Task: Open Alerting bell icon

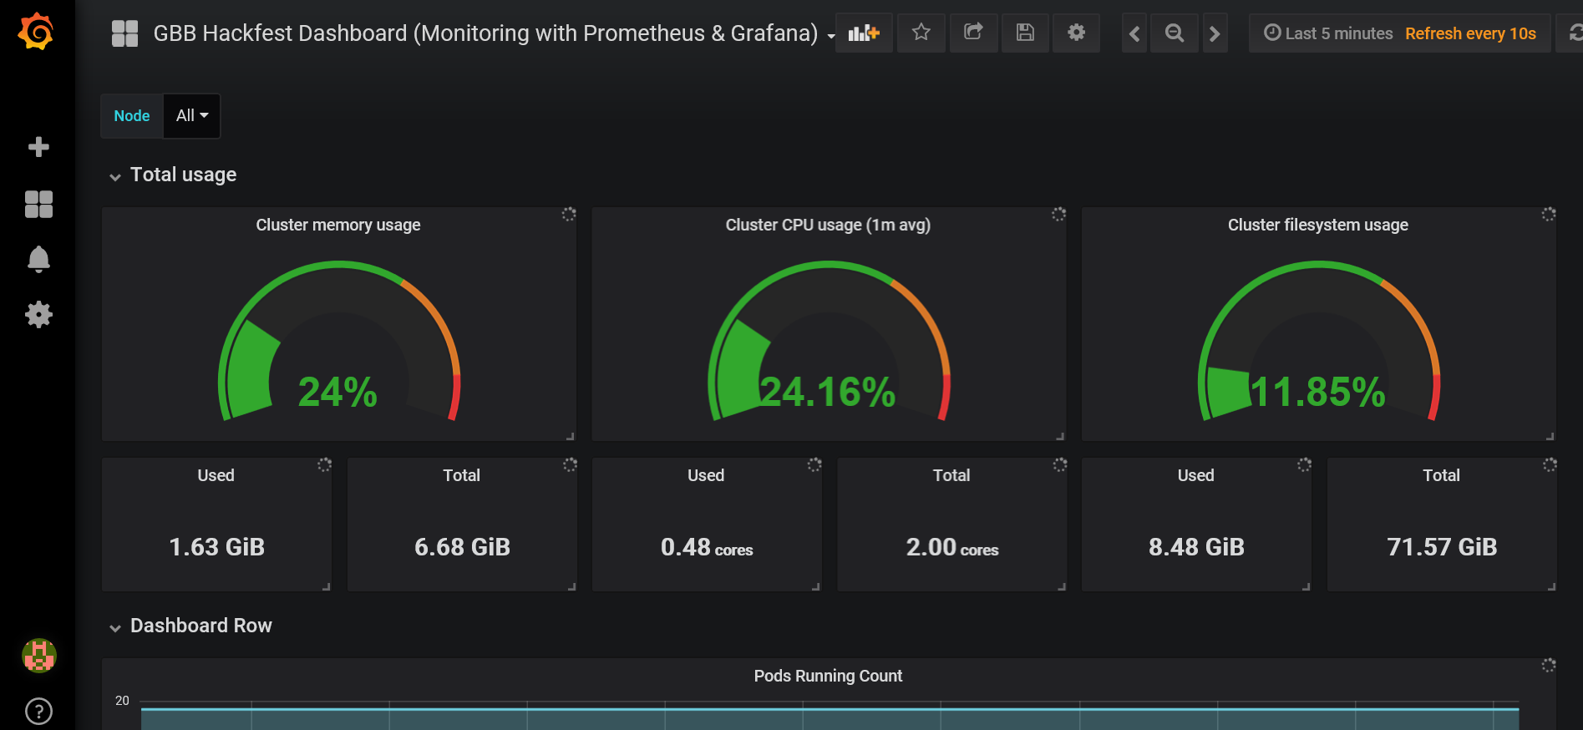Action: (x=38, y=260)
